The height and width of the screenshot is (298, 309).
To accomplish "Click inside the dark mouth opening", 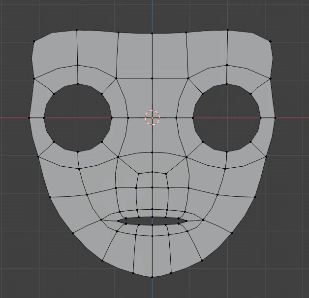I will click(x=152, y=221).
